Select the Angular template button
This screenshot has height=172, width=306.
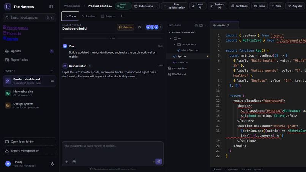coord(295,6)
